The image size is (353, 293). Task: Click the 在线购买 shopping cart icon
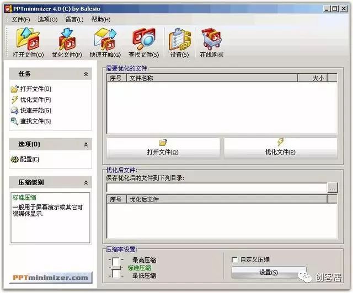(x=212, y=42)
